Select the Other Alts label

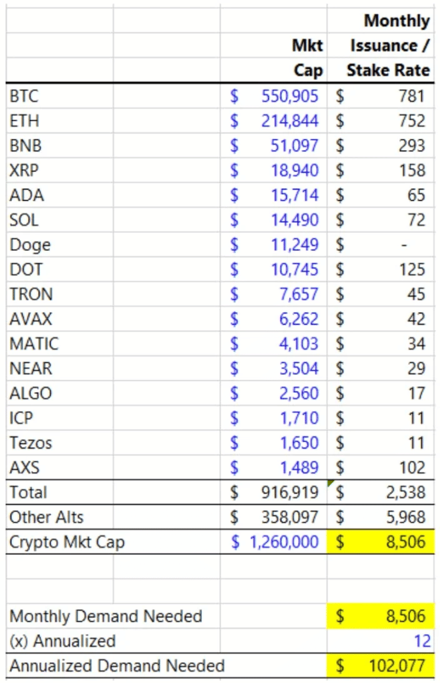46,518
